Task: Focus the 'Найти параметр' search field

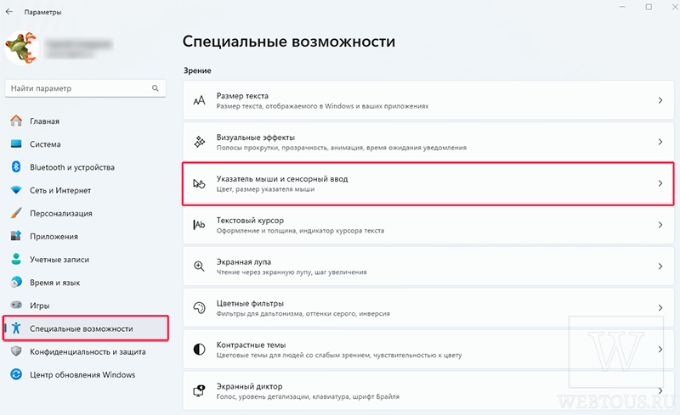Action: (x=86, y=88)
